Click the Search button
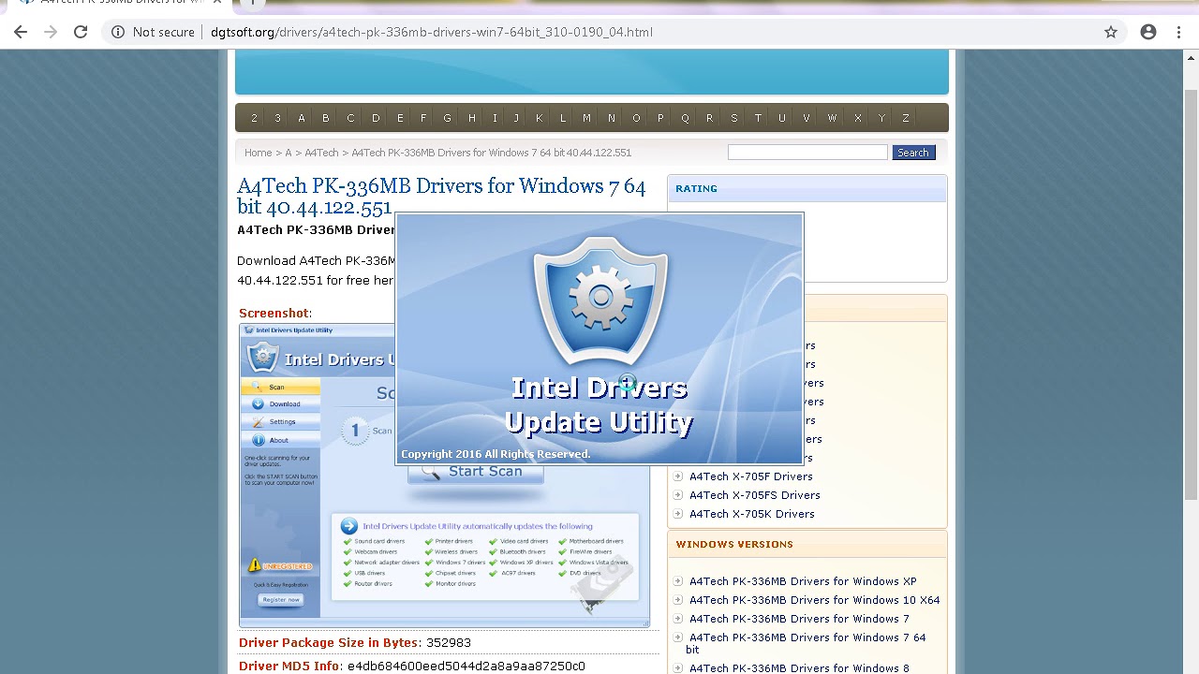The image size is (1199, 674). tap(913, 153)
